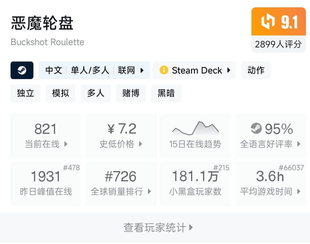
Task: Select the 黑暗 tag
Action: (166, 93)
